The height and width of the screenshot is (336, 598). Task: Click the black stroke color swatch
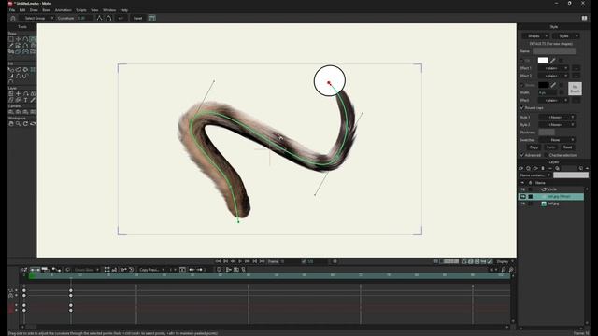tap(543, 85)
